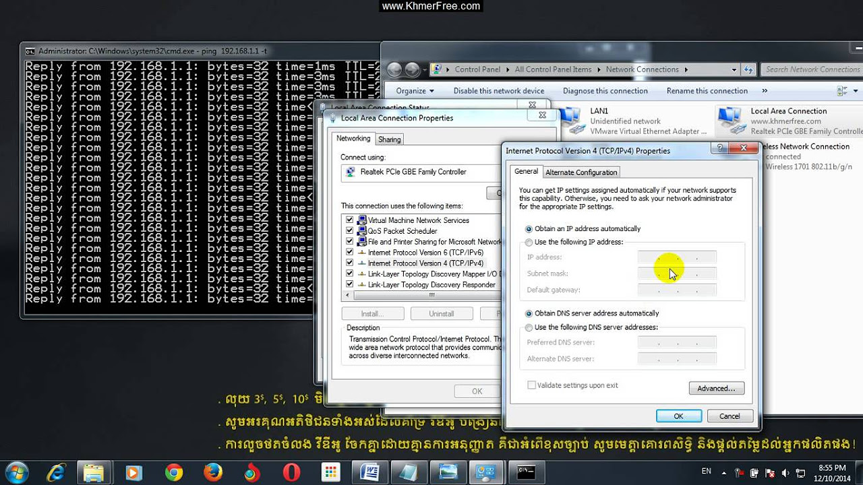Click the LAN1 network adapter icon
The height and width of the screenshot is (485, 863).
coord(572,120)
